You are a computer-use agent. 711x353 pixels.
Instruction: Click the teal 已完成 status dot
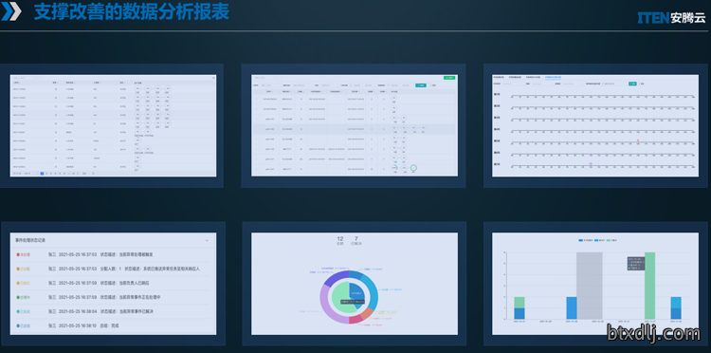pyautogui.click(x=18, y=311)
